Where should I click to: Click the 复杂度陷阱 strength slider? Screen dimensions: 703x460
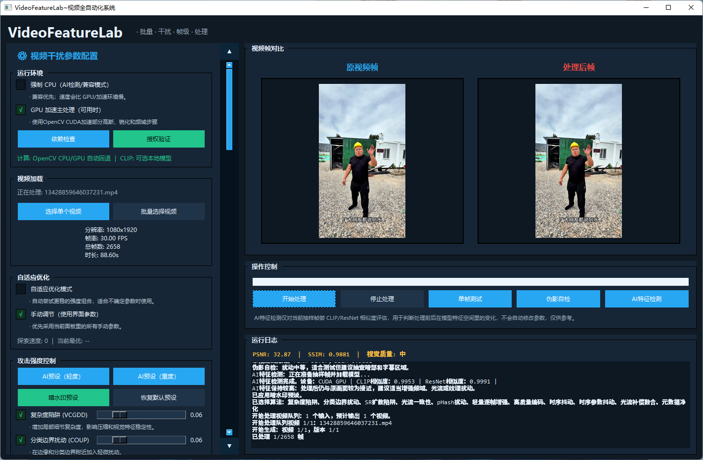click(141, 415)
